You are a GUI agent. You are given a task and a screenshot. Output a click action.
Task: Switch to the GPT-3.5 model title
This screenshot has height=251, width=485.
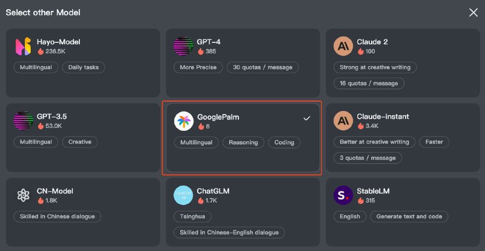pos(52,116)
